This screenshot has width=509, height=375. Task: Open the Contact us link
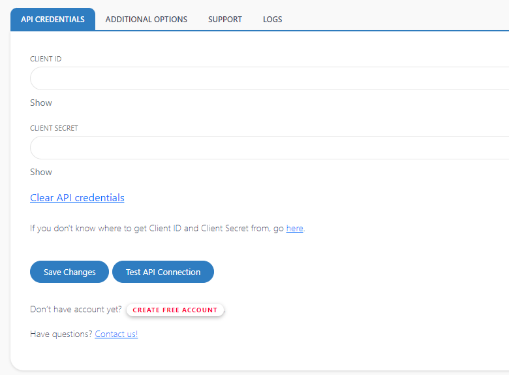coord(116,334)
